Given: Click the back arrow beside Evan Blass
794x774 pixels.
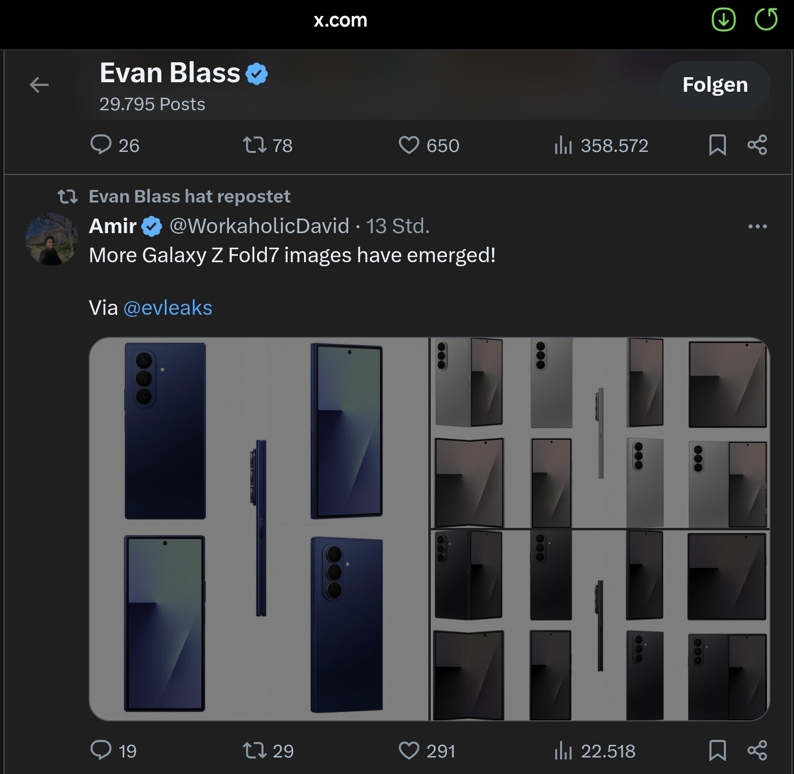Looking at the screenshot, I should click(x=39, y=85).
